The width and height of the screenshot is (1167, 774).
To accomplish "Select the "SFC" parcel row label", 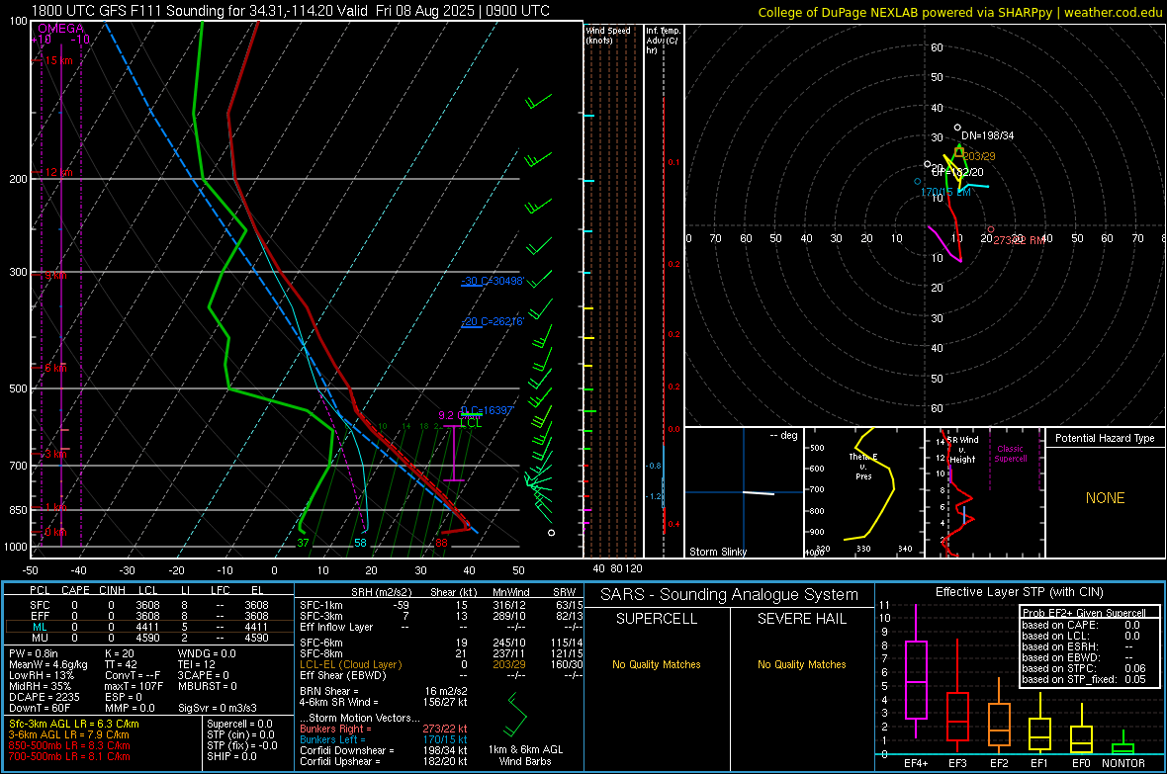I will pyautogui.click(x=40, y=605).
